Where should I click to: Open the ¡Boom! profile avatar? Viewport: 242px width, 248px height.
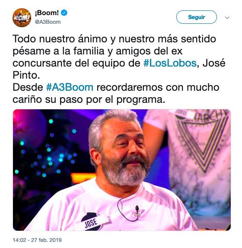pos(22,18)
